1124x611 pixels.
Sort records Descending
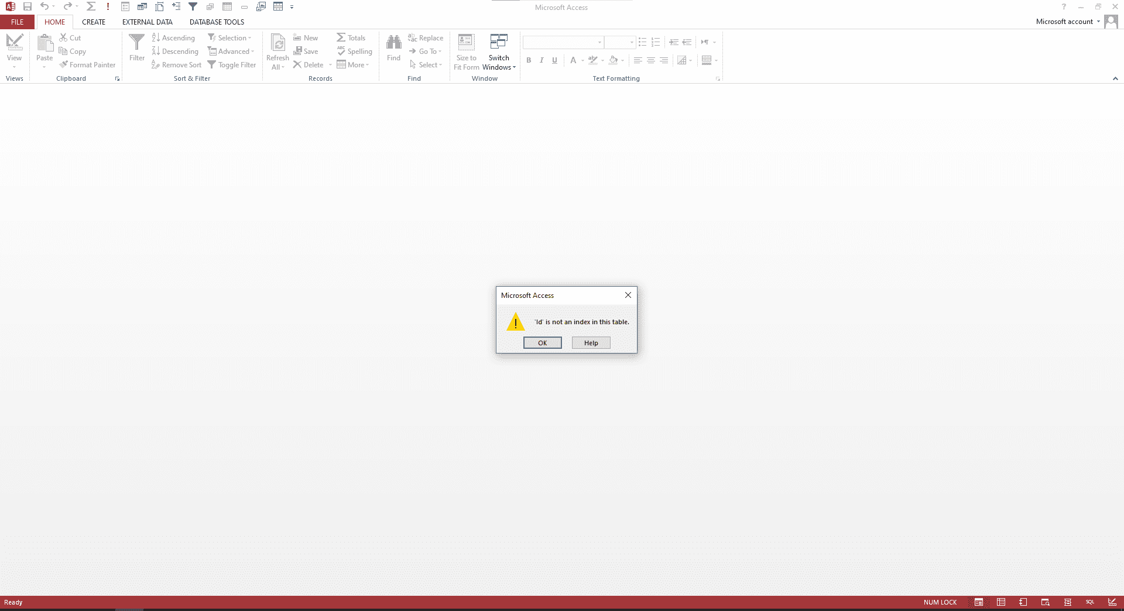175,51
